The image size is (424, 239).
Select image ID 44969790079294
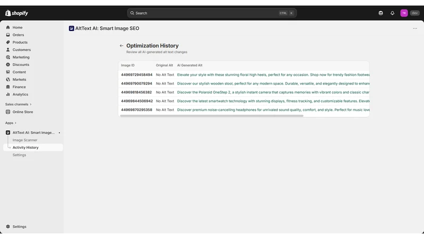[137, 83]
